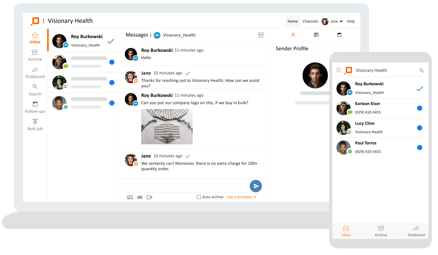Open the notes panel above Sender Profile
The image size is (438, 255).
coord(316,35)
